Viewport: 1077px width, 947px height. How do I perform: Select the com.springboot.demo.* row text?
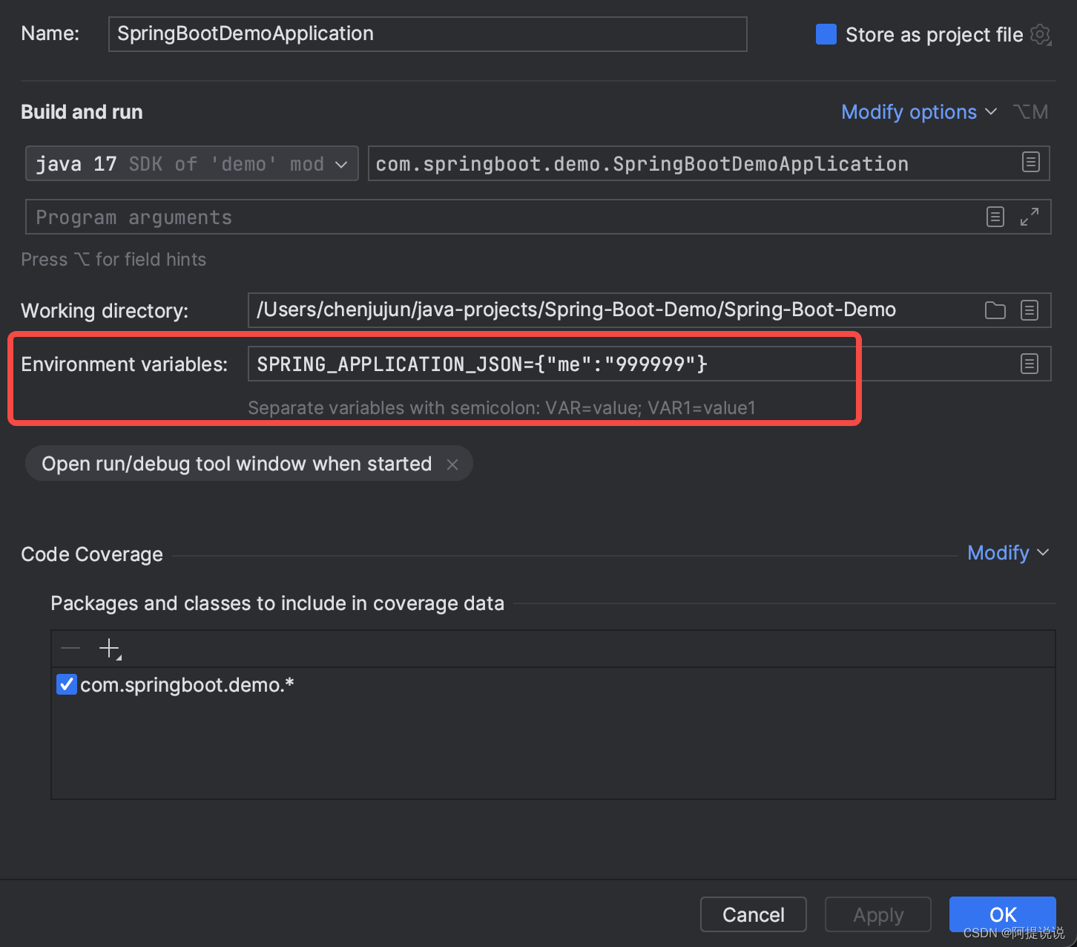(187, 684)
